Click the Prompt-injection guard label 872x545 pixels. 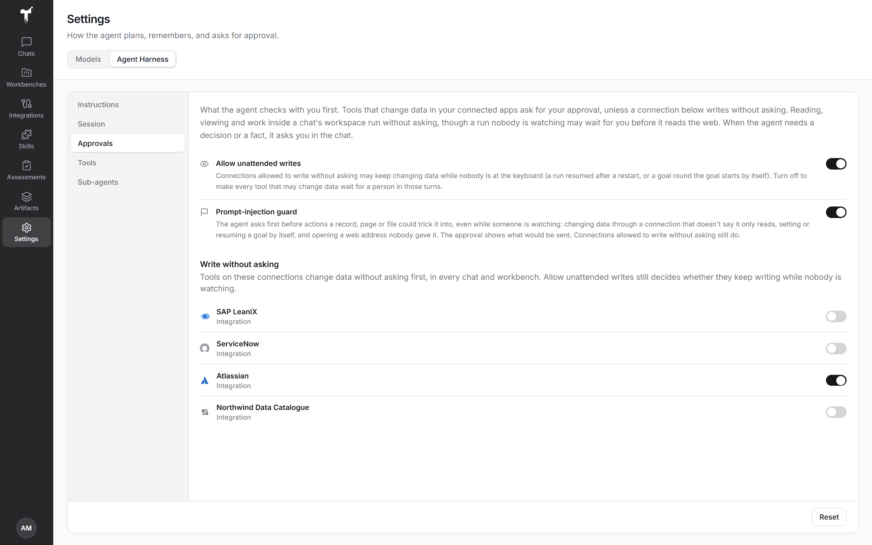(x=256, y=212)
